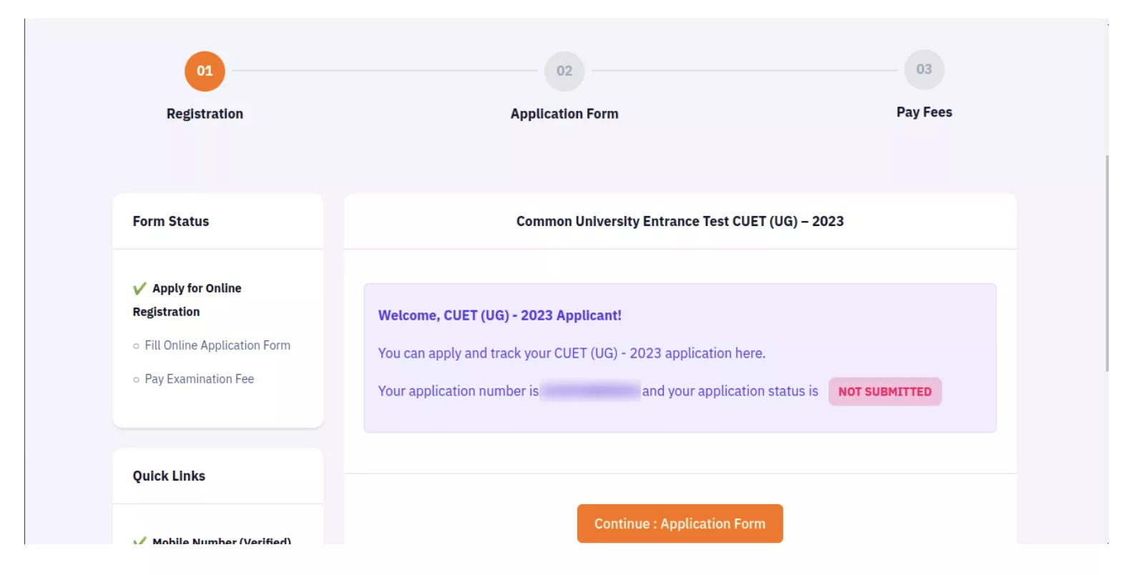Click the Welcome, CUET (UG) - 2023 Applicant! text
Viewport: 1146px width, 575px height.
[x=500, y=315]
